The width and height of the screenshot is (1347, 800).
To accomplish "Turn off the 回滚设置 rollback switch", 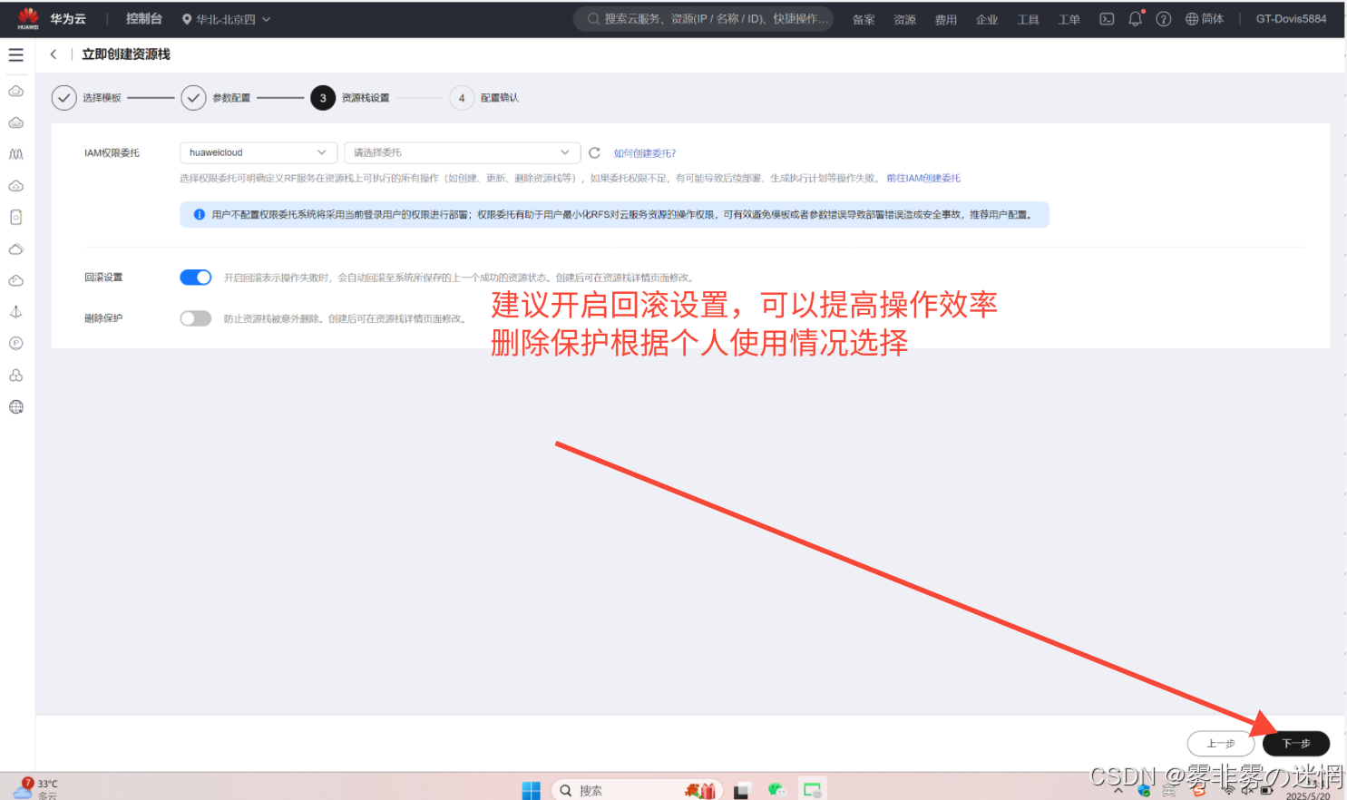I will (x=196, y=278).
